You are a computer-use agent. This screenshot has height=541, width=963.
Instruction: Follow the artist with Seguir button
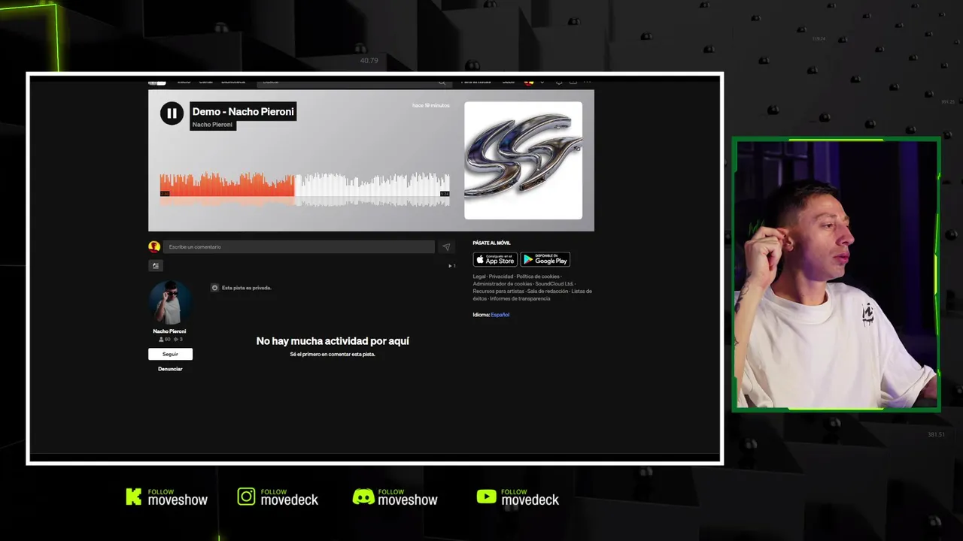tap(170, 354)
